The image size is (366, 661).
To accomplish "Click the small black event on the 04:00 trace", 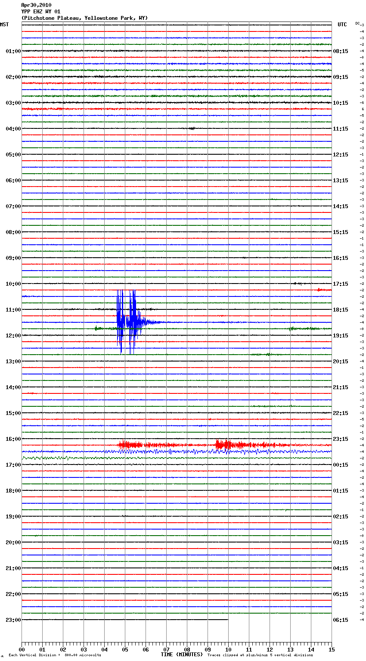I will pyautogui.click(x=191, y=128).
